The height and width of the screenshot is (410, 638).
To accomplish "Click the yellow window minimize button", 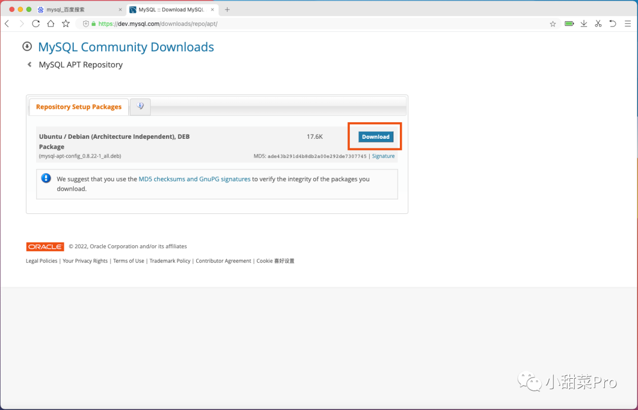I will click(20, 9).
